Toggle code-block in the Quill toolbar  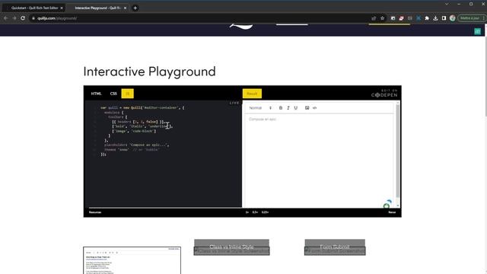[x=314, y=108]
